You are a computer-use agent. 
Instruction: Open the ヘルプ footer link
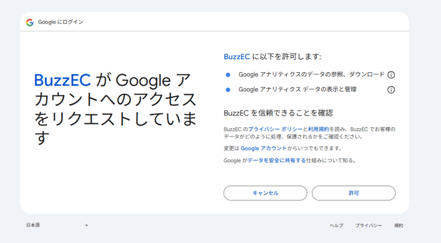tap(336, 226)
